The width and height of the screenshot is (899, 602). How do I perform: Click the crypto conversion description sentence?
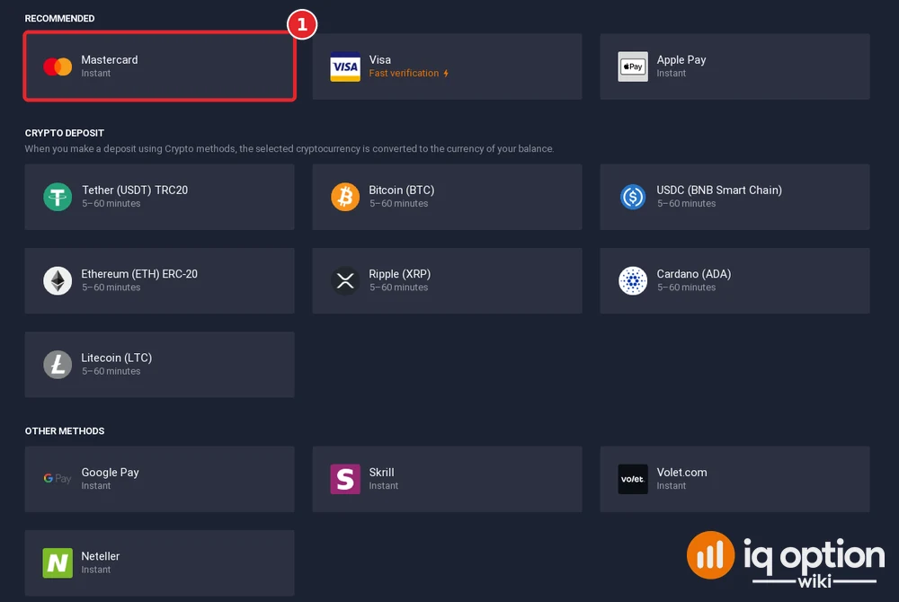pos(289,149)
